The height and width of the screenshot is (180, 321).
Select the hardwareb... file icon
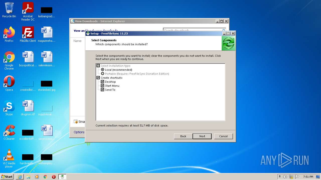tap(28, 159)
